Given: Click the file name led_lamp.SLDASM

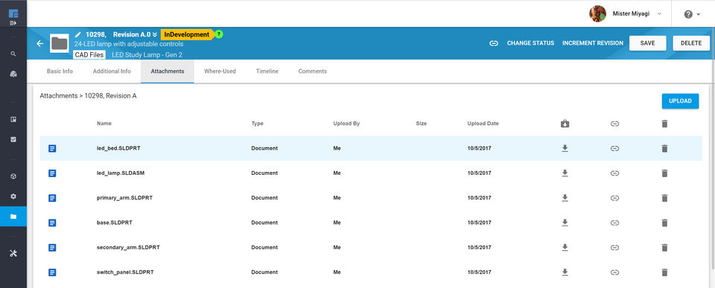Looking at the screenshot, I should point(121,173).
